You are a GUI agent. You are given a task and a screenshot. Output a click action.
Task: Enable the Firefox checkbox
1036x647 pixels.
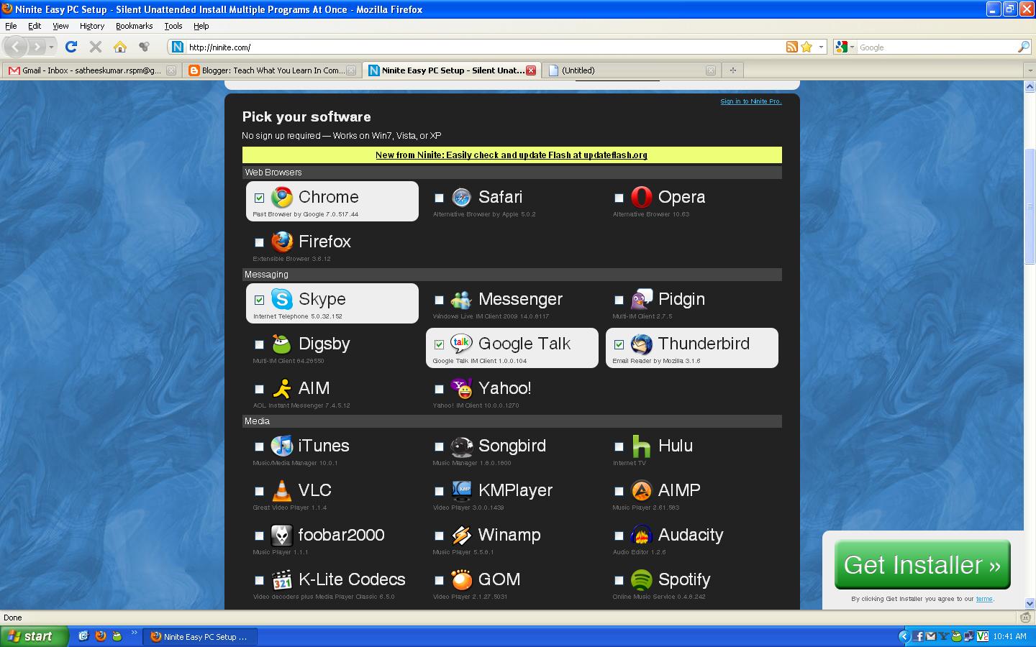point(259,242)
